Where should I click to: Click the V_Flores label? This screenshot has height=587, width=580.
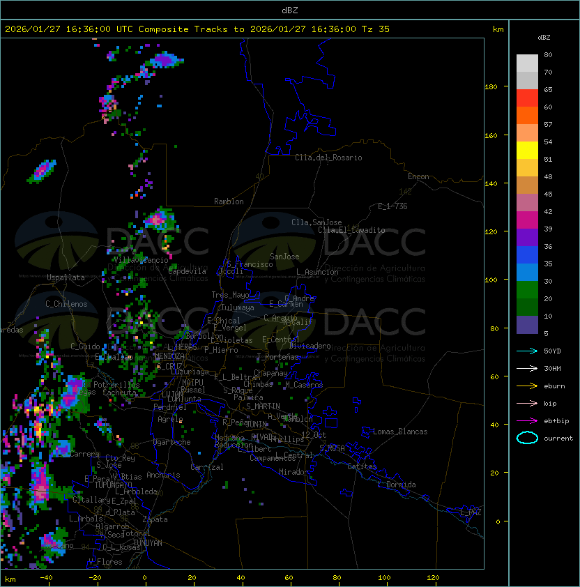(105, 562)
